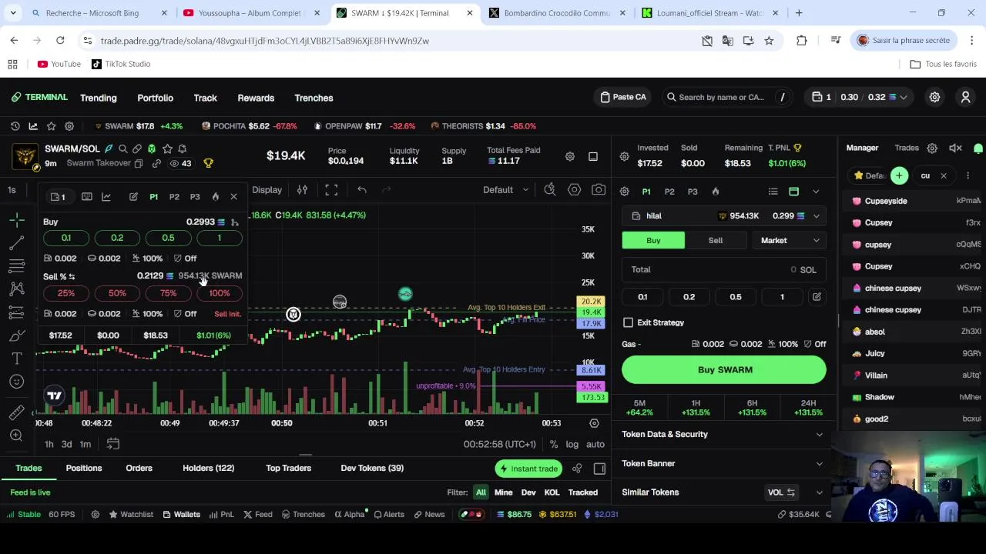
Task: Click the zoom-in tool on the chart sidebar
Action: pyautogui.click(x=16, y=436)
